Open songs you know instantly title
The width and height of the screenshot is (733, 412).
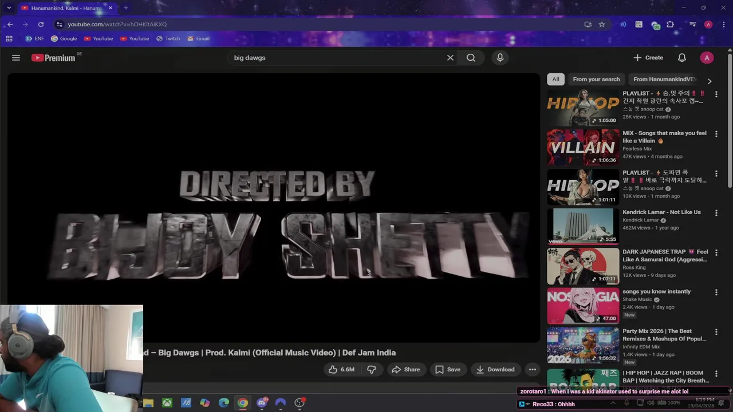click(x=656, y=292)
